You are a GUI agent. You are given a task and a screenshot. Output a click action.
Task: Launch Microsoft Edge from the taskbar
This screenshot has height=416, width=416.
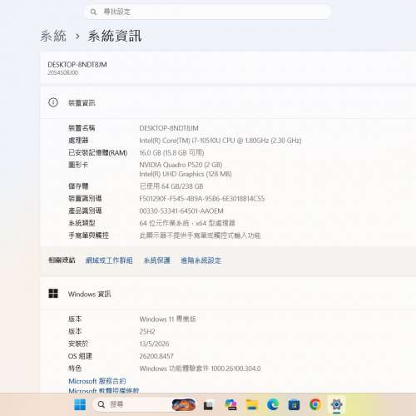pyautogui.click(x=273, y=405)
